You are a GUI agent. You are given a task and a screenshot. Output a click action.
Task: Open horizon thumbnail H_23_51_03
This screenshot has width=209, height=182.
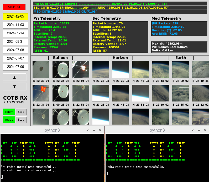click(x=141, y=93)
